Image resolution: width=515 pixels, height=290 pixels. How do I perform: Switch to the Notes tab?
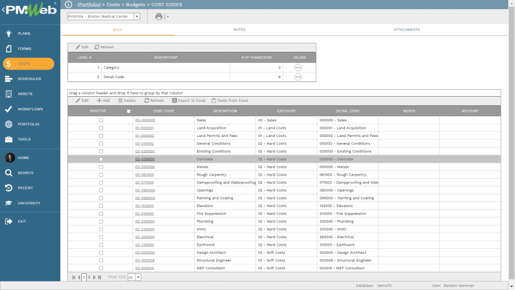[239, 30]
